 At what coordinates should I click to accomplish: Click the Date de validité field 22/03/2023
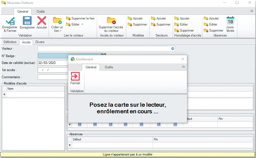click(x=53, y=63)
